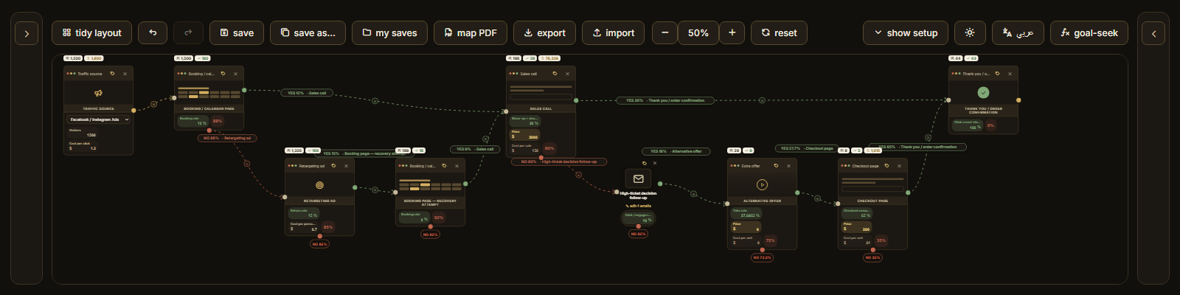Screen dimensions: 1180x295
Task: Generate the map PDF
Action: pos(470,32)
